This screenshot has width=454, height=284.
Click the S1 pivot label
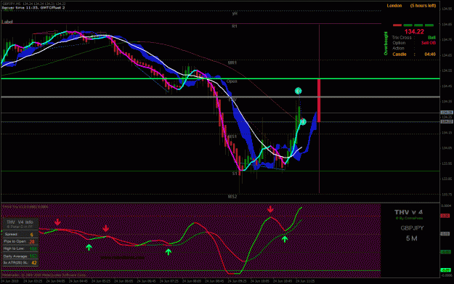click(x=235, y=174)
